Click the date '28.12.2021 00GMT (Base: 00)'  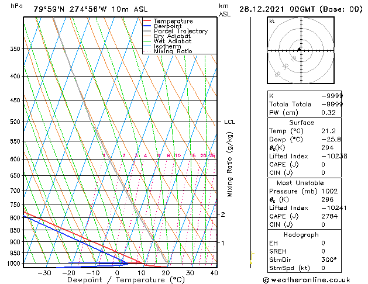coord(301,9)
